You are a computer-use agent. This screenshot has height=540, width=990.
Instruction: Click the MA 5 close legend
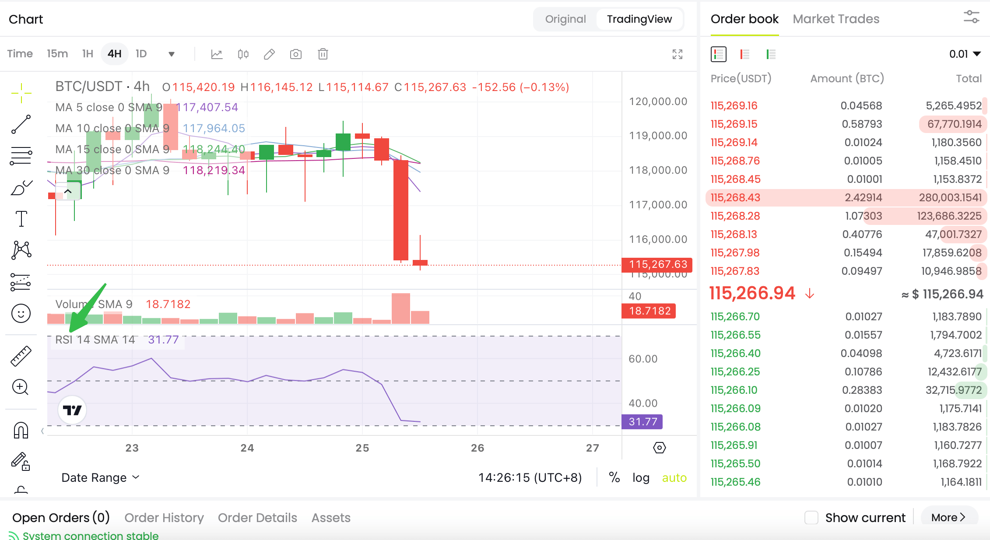(109, 107)
